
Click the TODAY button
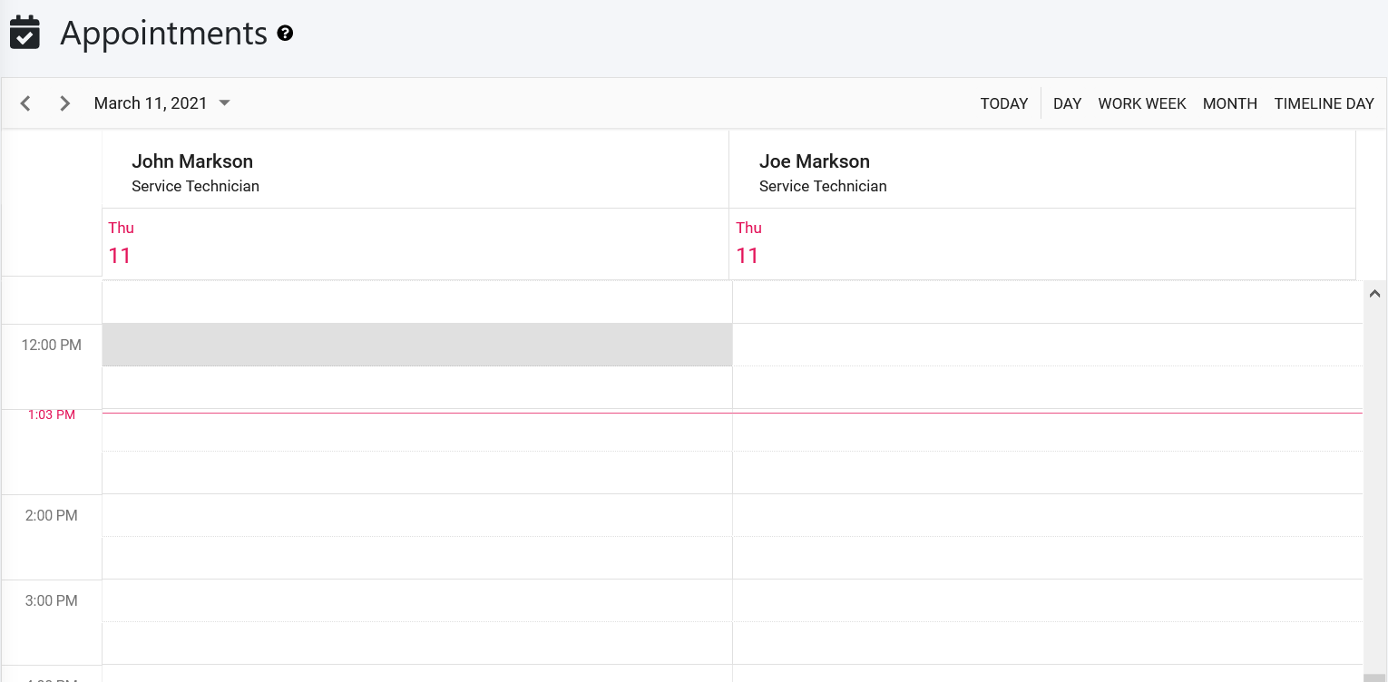tap(1004, 102)
